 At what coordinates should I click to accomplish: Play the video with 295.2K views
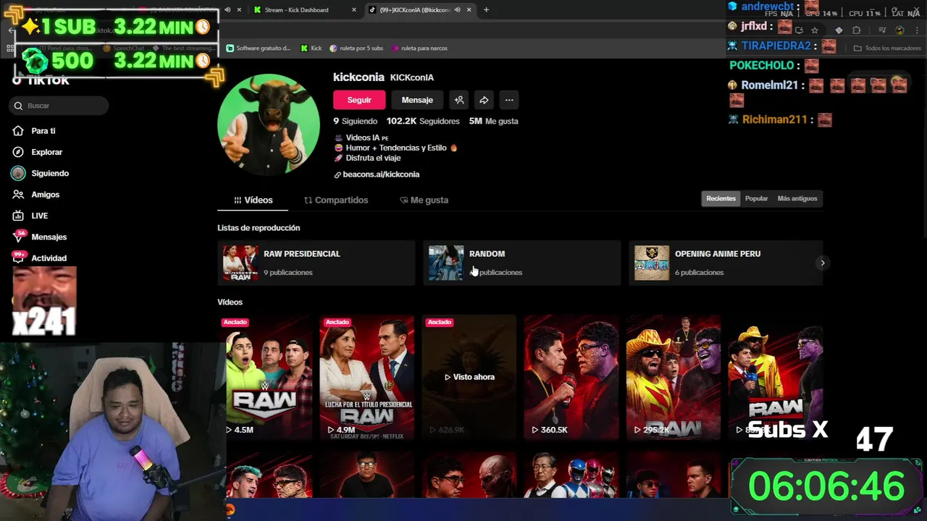click(x=674, y=376)
